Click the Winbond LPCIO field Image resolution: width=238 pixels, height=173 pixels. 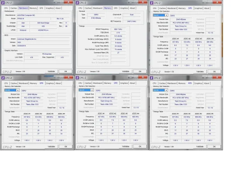coord(23,30)
